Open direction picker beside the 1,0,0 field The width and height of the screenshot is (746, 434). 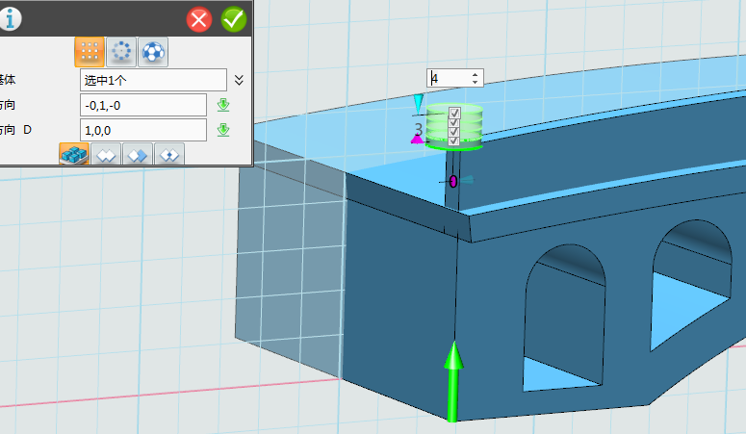click(x=223, y=130)
